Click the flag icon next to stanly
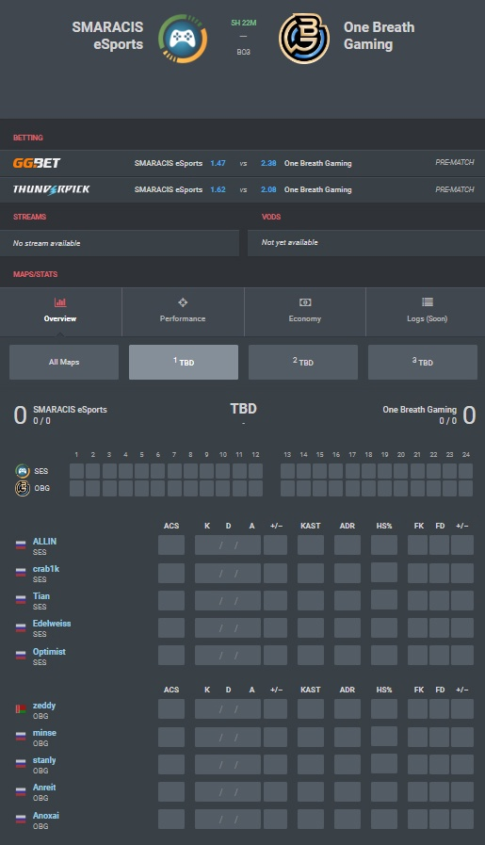Viewport: 485px width, 845px height. pyautogui.click(x=21, y=764)
